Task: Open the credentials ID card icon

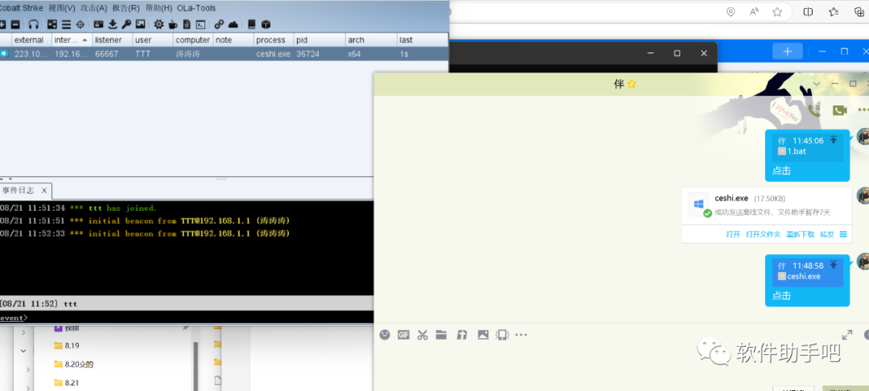Action: 99,24
